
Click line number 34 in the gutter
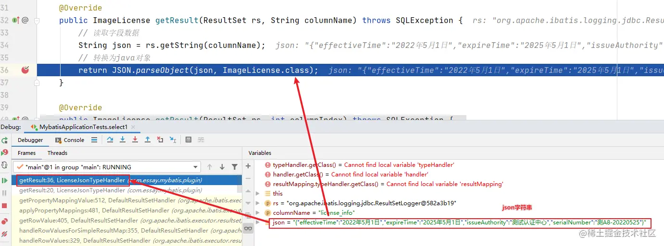[5, 45]
